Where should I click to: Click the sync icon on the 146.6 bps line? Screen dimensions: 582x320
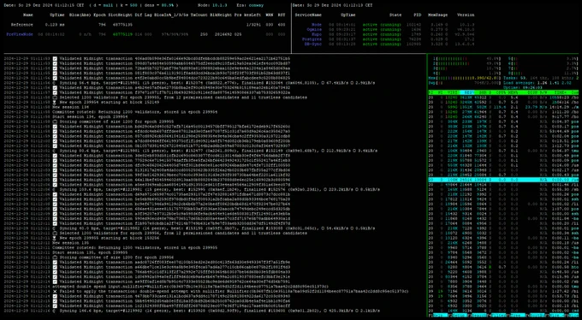point(55,311)
